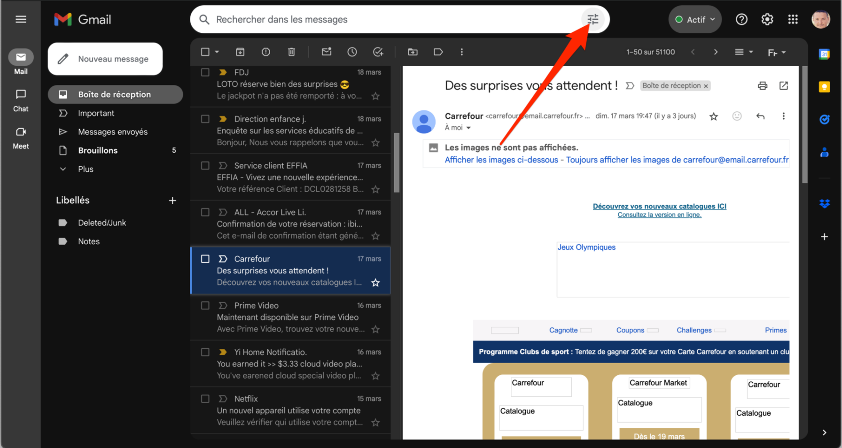Print the Carrefour email
Viewport: 842px width, 448px height.
click(762, 85)
